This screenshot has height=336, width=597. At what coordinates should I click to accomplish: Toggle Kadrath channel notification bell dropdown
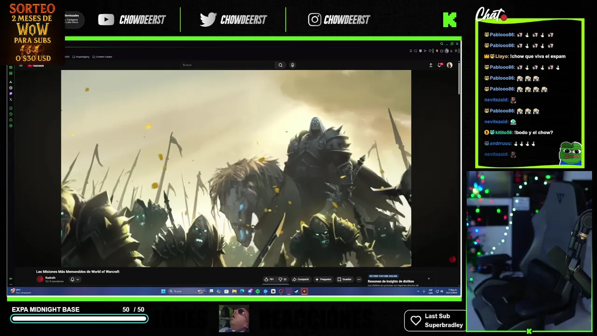75,280
